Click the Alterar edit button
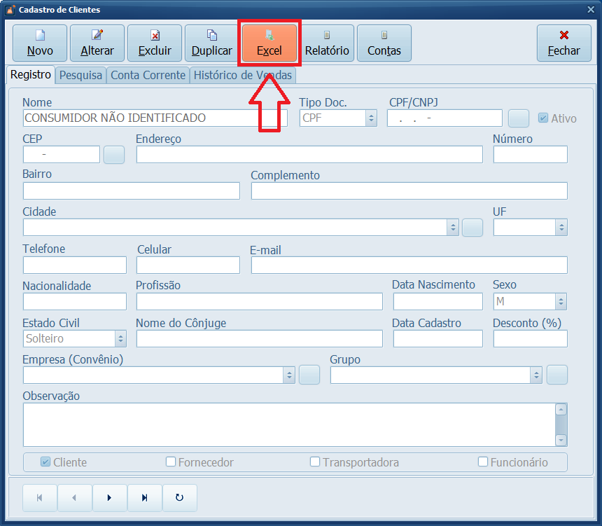The height and width of the screenshot is (526, 602). (x=97, y=43)
